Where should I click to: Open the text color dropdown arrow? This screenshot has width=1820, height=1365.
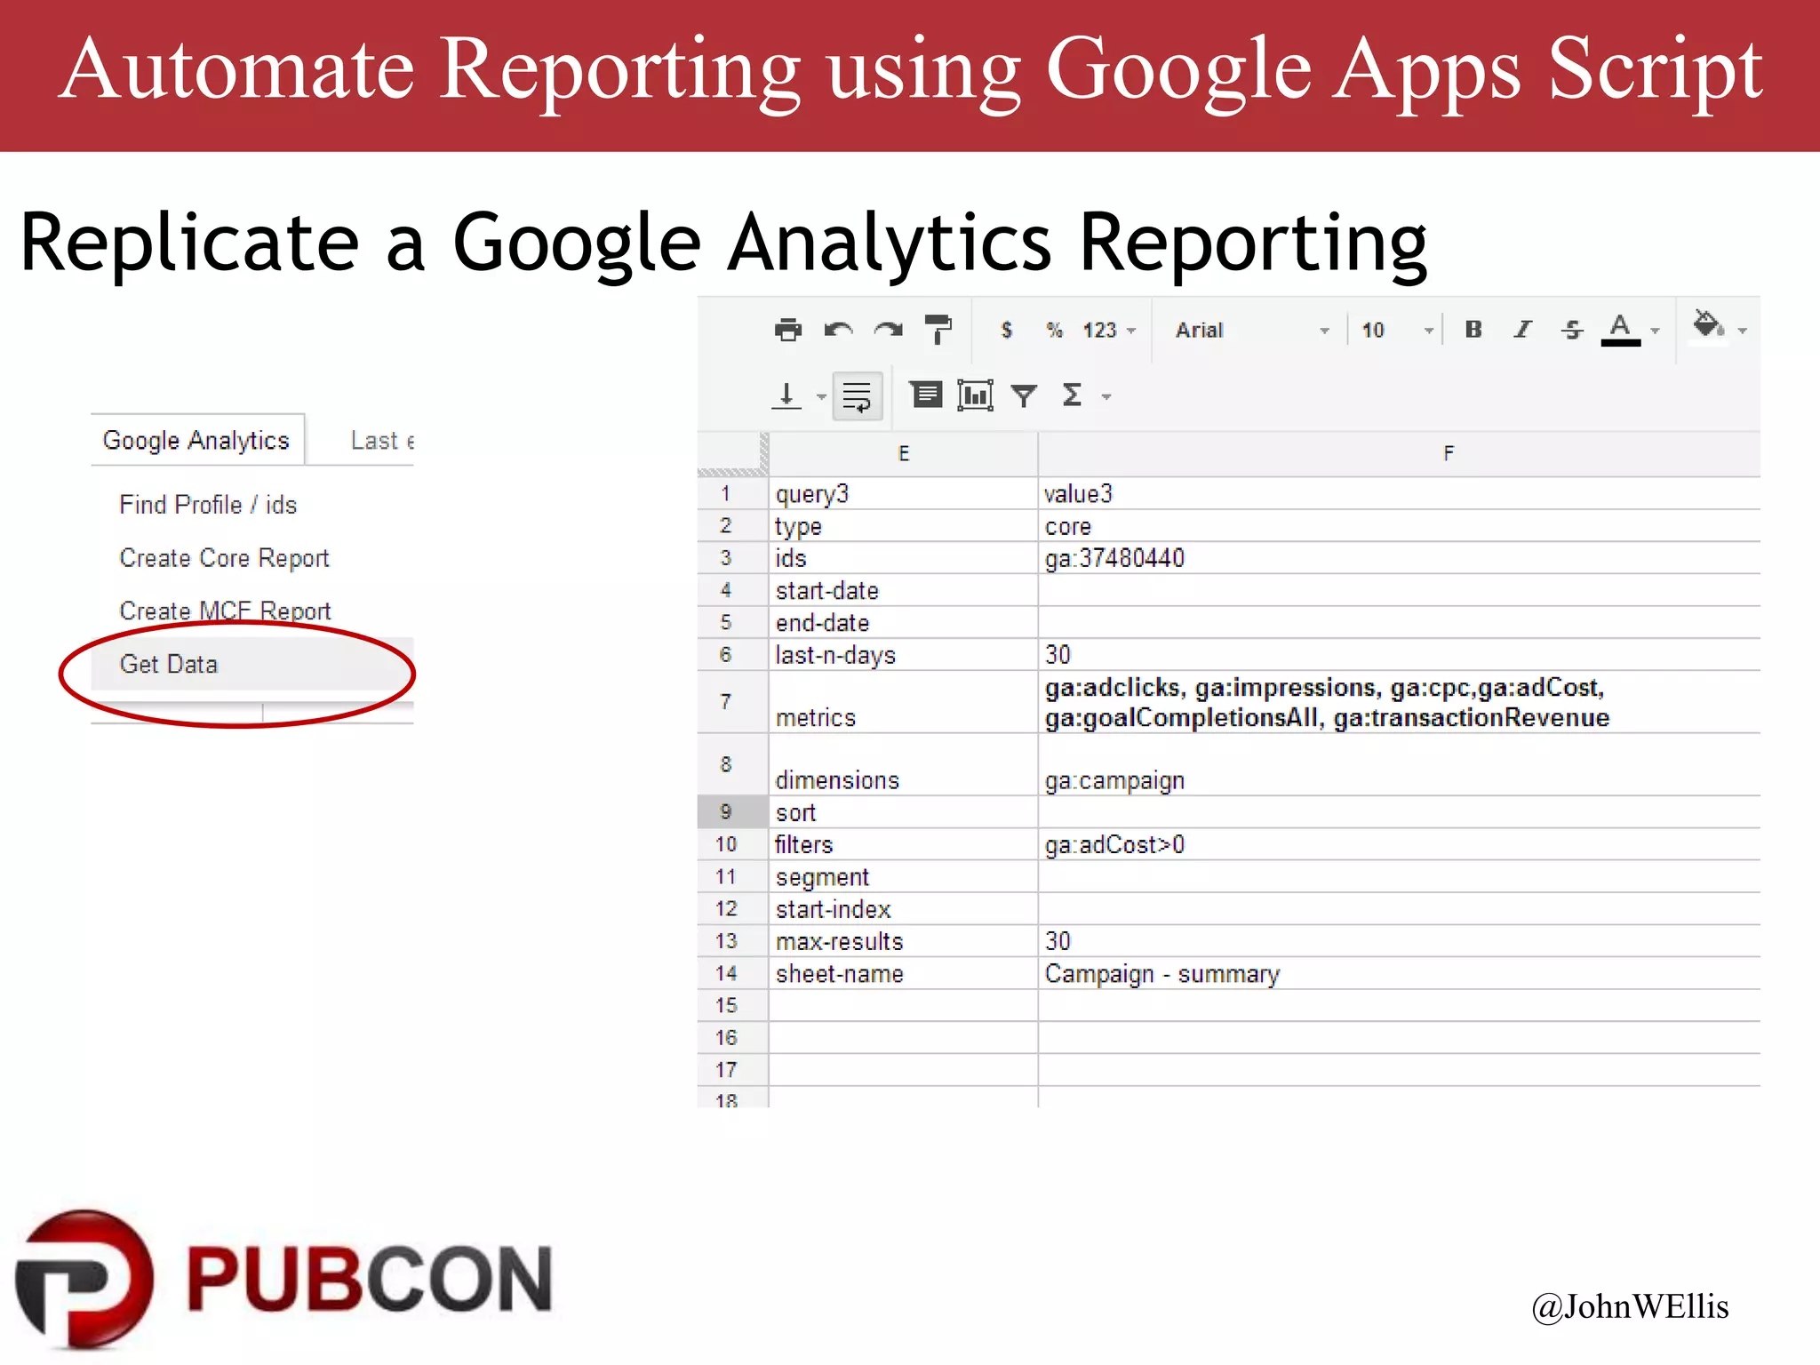click(1655, 331)
